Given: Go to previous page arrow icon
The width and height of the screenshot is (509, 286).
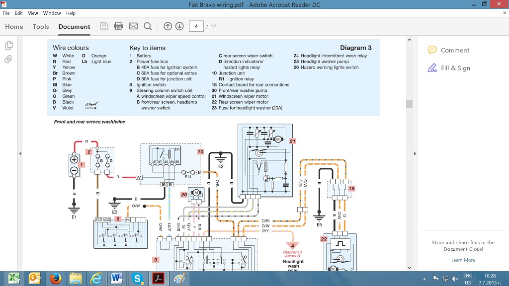Looking at the screenshot, I should pyautogui.click(x=168, y=26).
